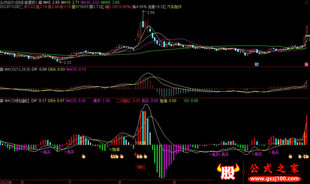
Task: Click the 加油: 0.00 header value
Action: point(168,101)
